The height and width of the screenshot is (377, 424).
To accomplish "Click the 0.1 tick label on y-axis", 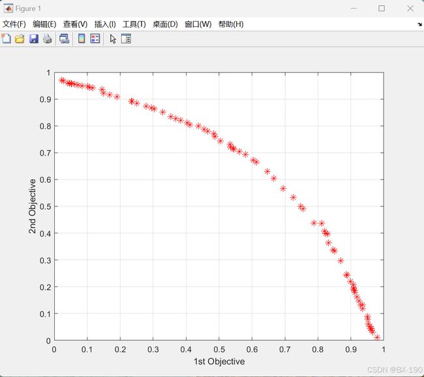I will click(45, 314).
